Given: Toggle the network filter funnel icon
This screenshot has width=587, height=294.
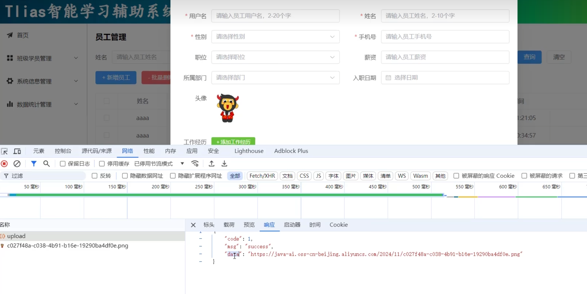Looking at the screenshot, I should pyautogui.click(x=33, y=164).
